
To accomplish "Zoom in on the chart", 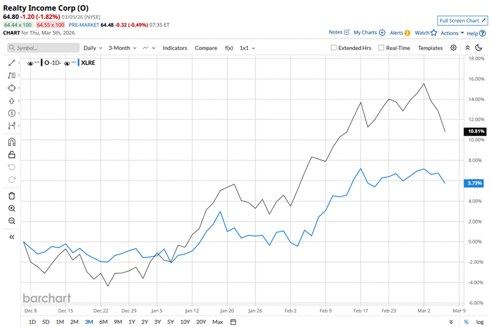I will pyautogui.click(x=11, y=208).
